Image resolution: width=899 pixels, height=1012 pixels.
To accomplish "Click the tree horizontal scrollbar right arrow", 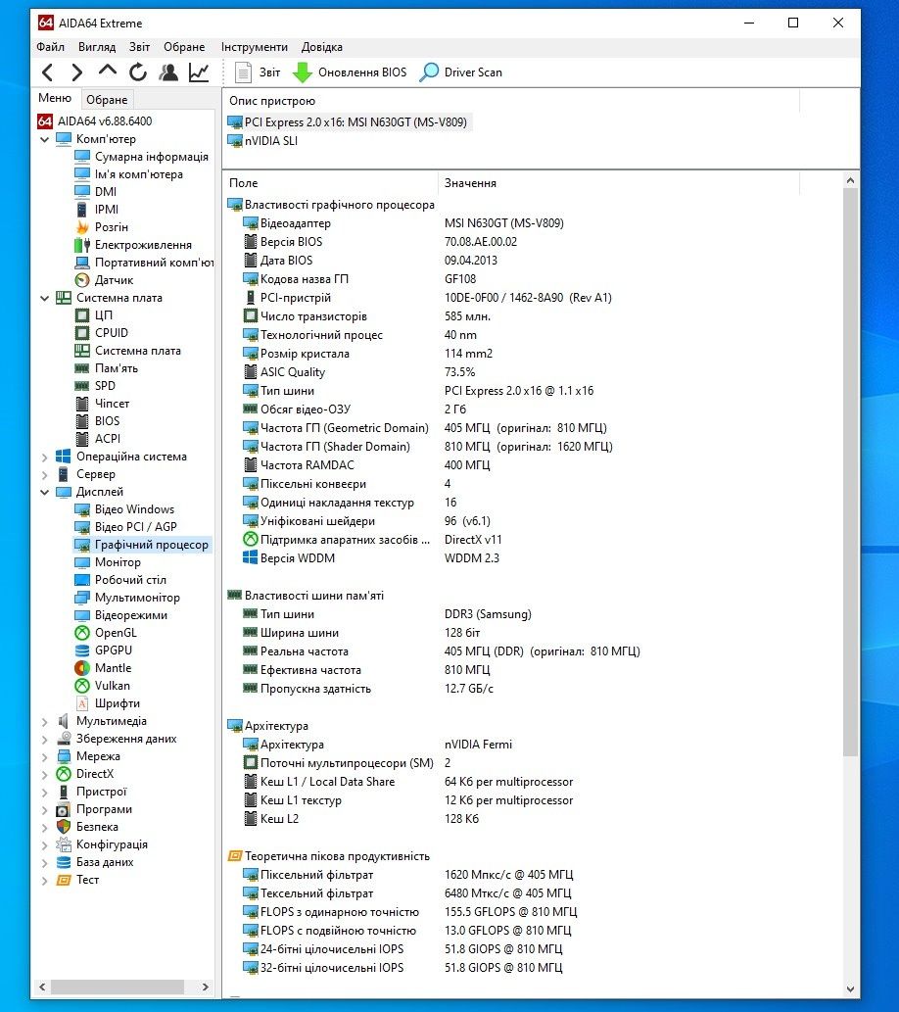I will click(x=206, y=987).
